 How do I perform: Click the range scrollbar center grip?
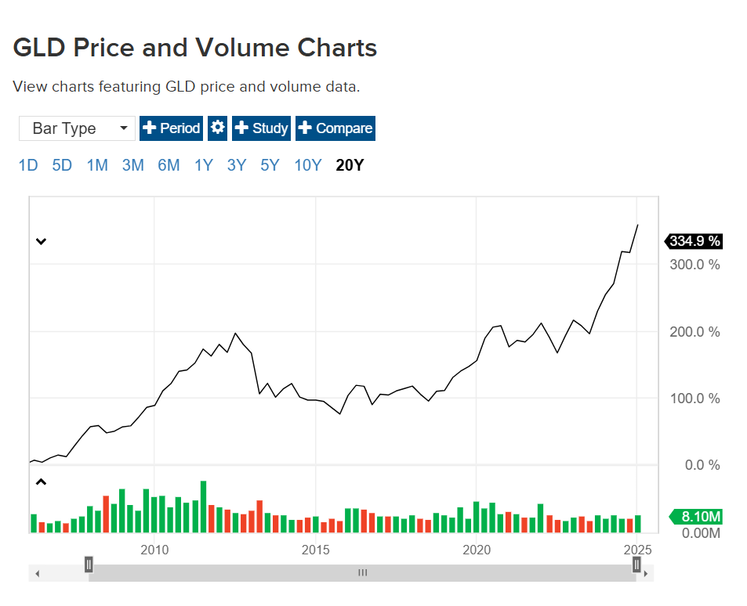[363, 572]
